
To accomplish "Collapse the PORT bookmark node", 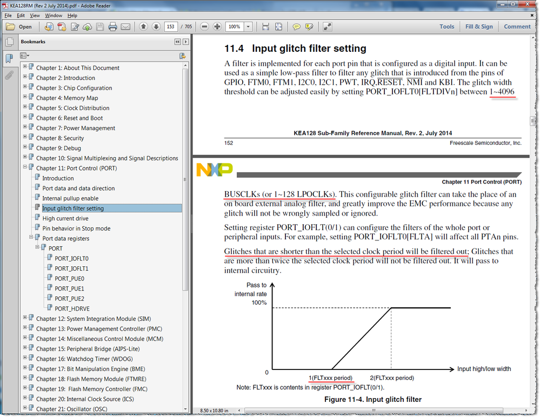I will pos(37,247).
